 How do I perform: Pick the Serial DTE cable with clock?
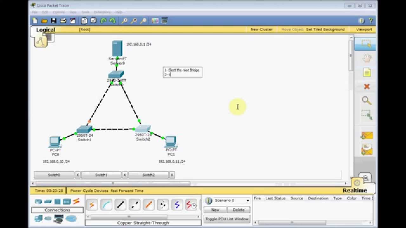(191, 205)
